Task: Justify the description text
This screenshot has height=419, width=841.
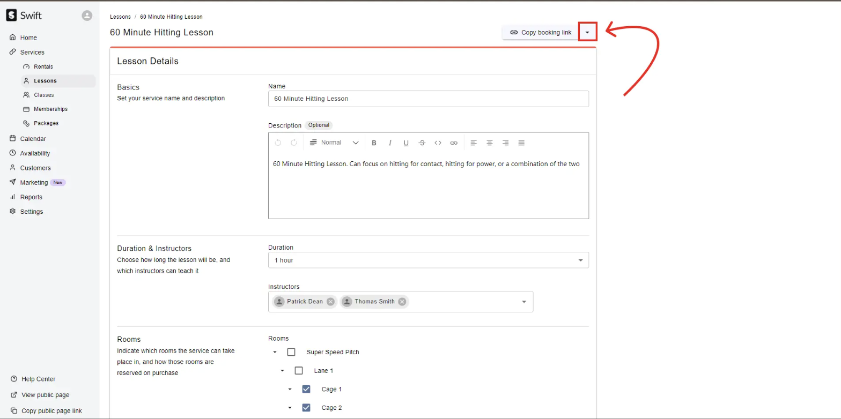Action: 521,143
